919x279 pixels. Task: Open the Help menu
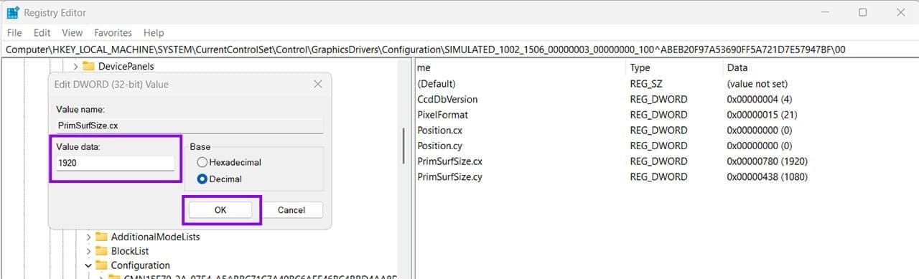154,33
